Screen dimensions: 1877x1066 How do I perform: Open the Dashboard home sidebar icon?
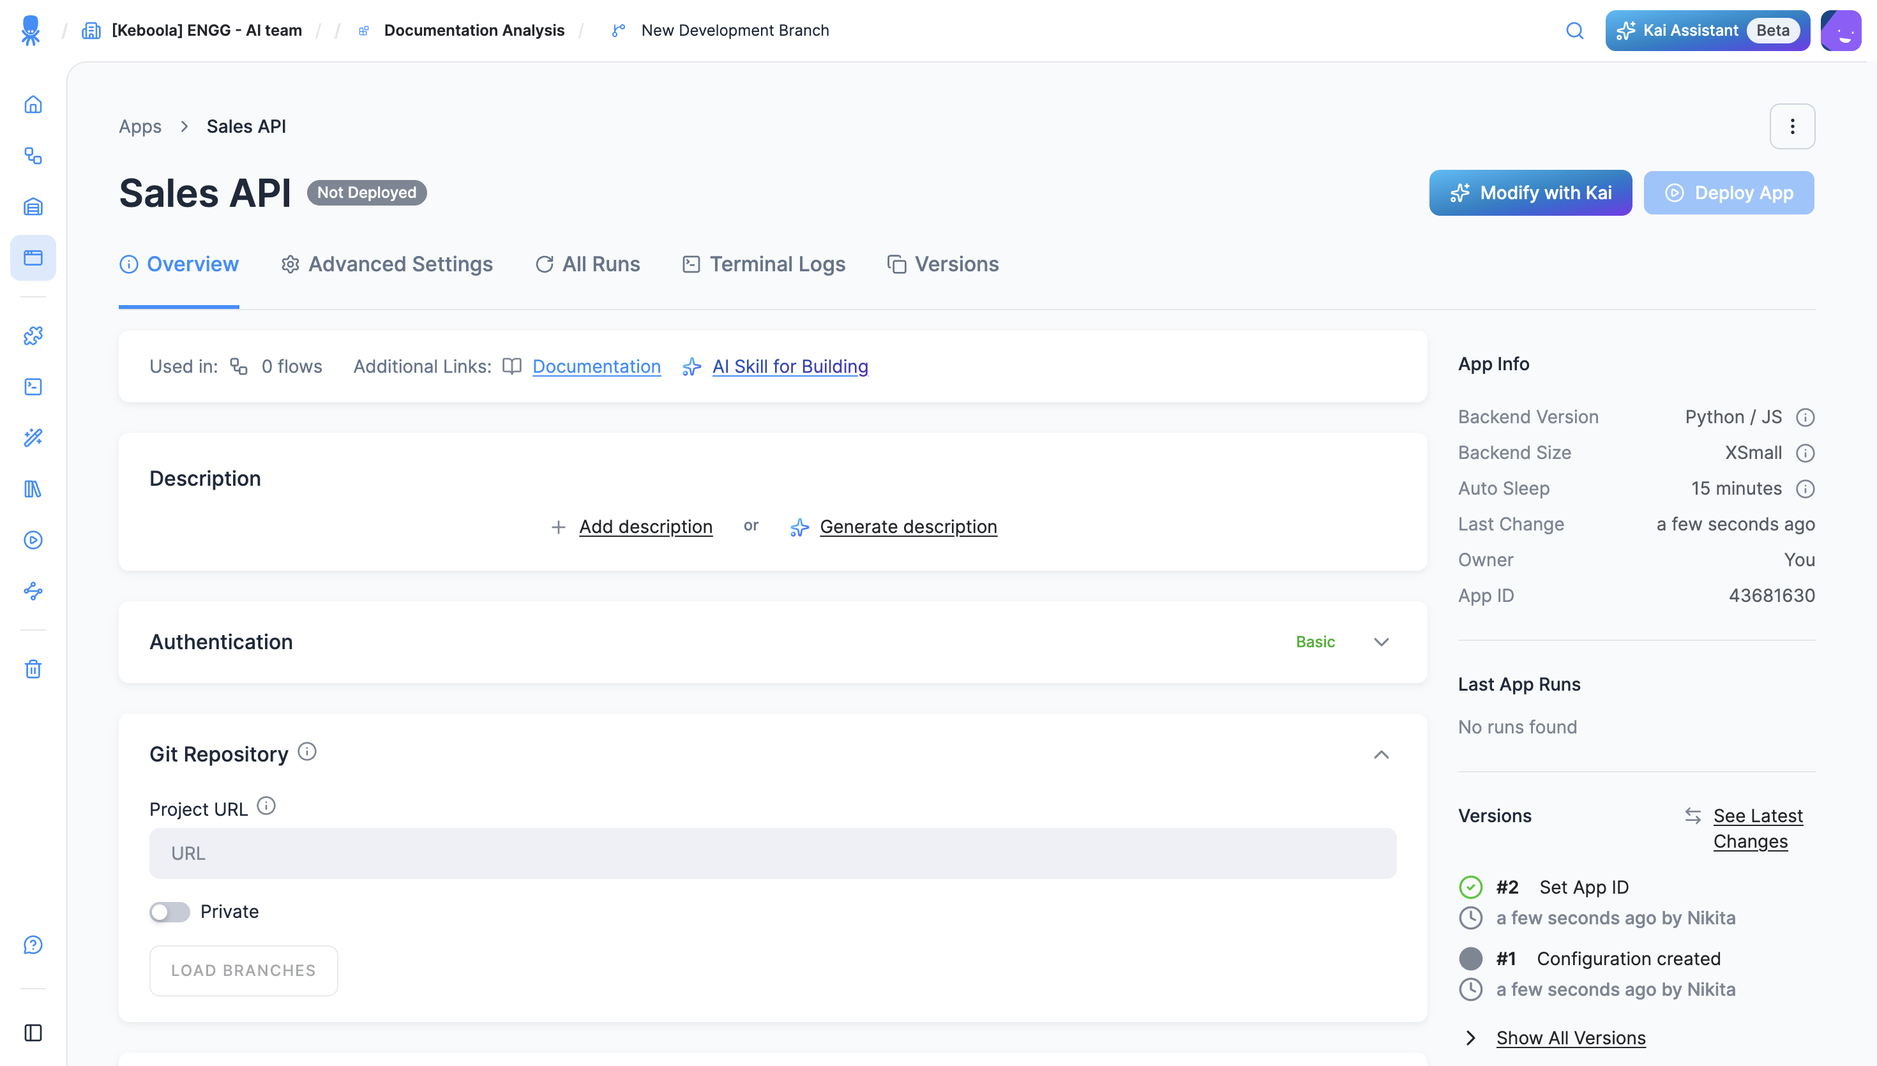(33, 105)
